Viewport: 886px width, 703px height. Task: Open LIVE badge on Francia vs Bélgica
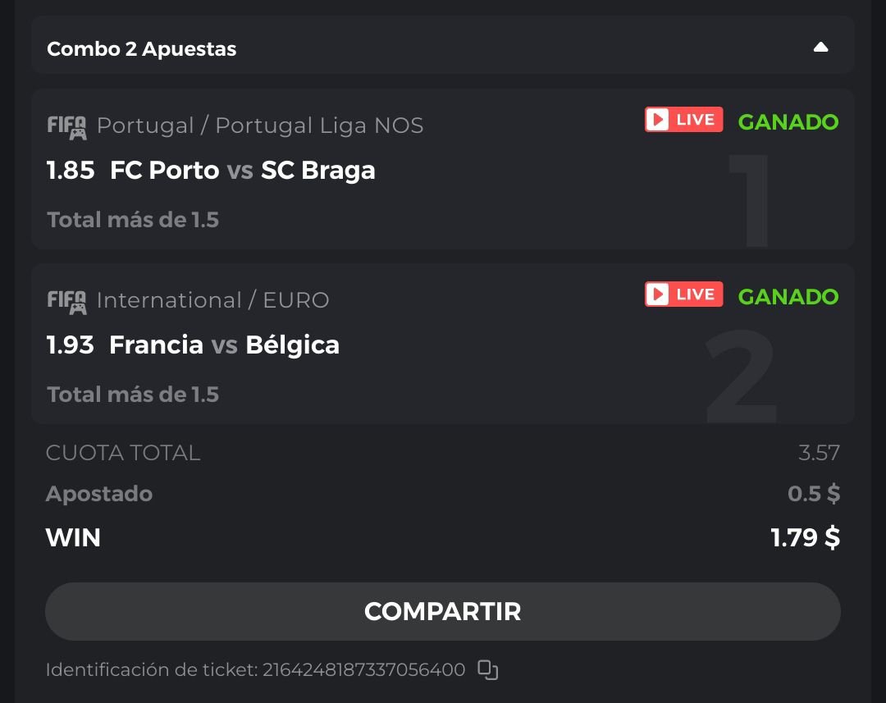click(x=683, y=294)
